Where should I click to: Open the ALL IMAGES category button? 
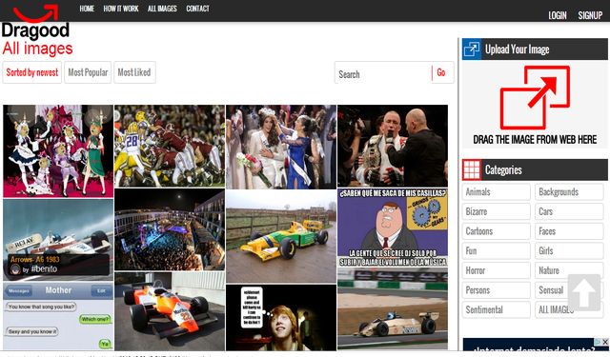tap(569, 309)
